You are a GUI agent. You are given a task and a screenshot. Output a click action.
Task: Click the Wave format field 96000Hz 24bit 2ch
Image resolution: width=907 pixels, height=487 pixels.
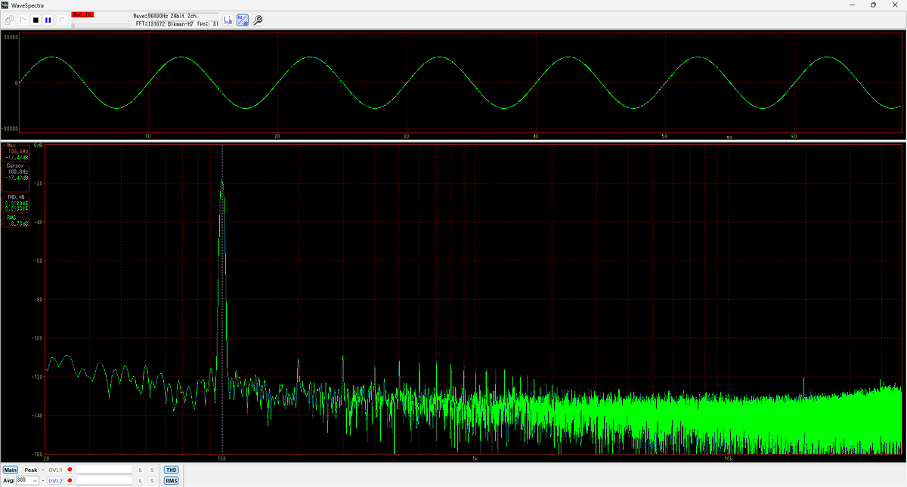(x=183, y=16)
